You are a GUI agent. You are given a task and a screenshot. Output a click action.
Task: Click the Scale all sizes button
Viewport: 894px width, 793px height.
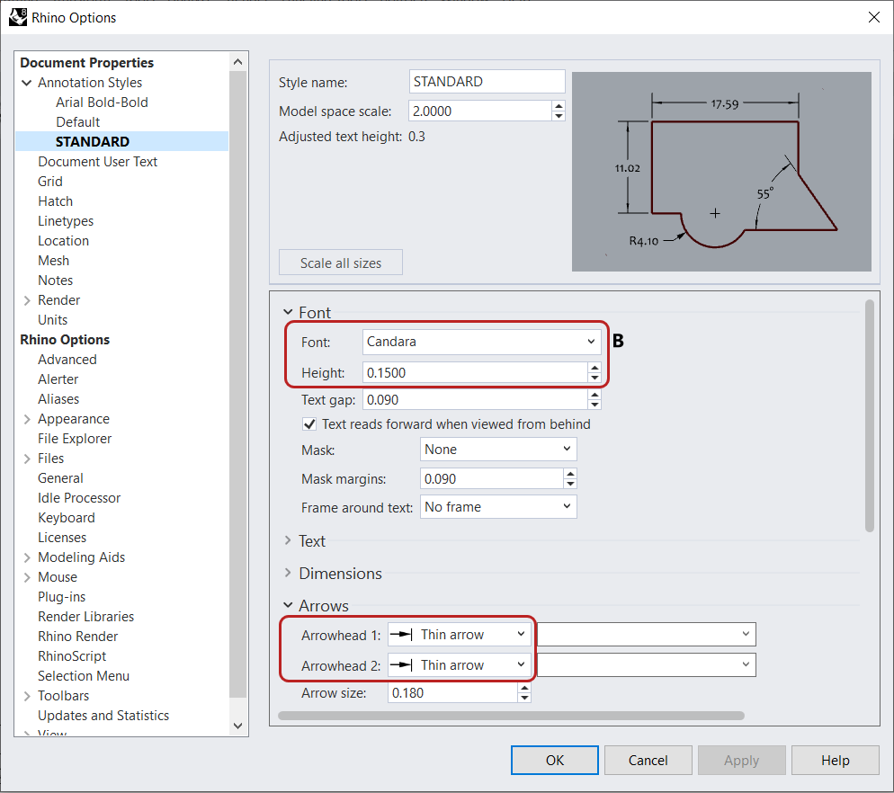[340, 263]
